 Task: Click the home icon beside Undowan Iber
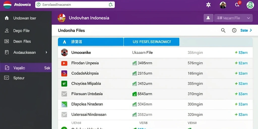pos(7,18)
